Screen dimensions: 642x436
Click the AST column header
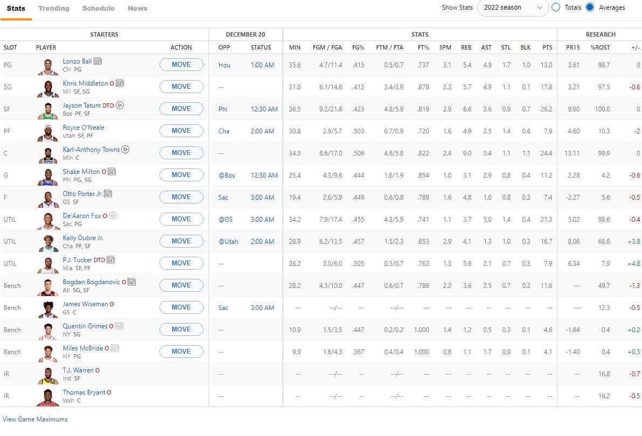pyautogui.click(x=486, y=47)
